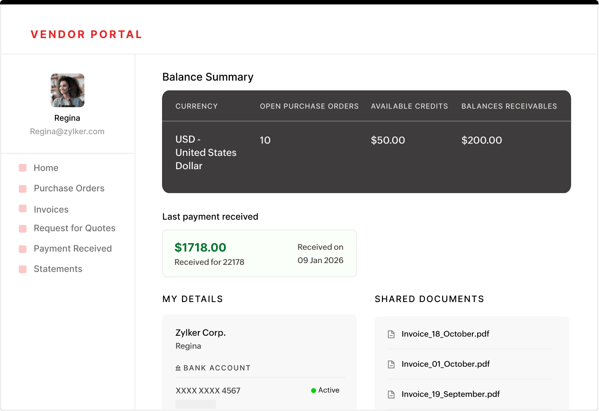Open the Purchase Orders section
The image size is (599, 411).
pyautogui.click(x=69, y=188)
